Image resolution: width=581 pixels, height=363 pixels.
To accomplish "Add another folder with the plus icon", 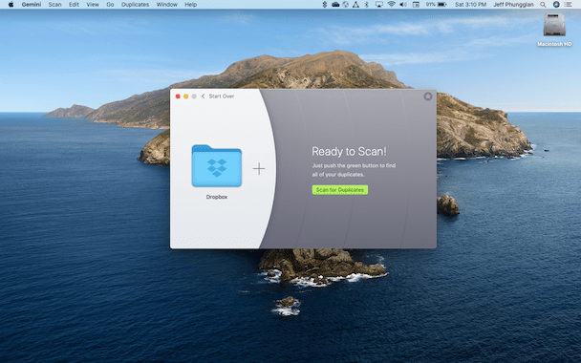I will coord(259,169).
